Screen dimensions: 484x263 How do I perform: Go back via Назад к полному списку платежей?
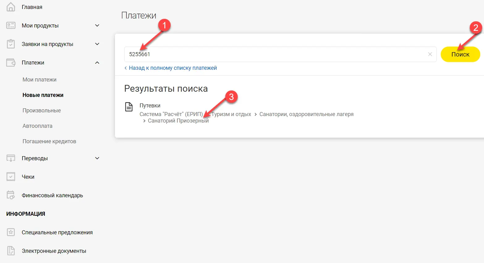(172, 68)
